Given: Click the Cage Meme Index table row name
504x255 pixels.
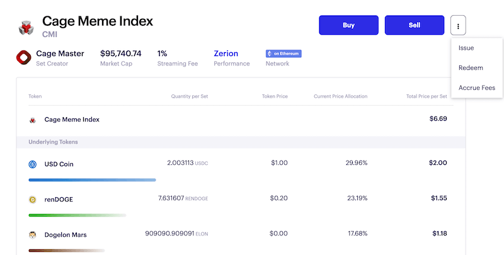Looking at the screenshot, I should [x=72, y=120].
